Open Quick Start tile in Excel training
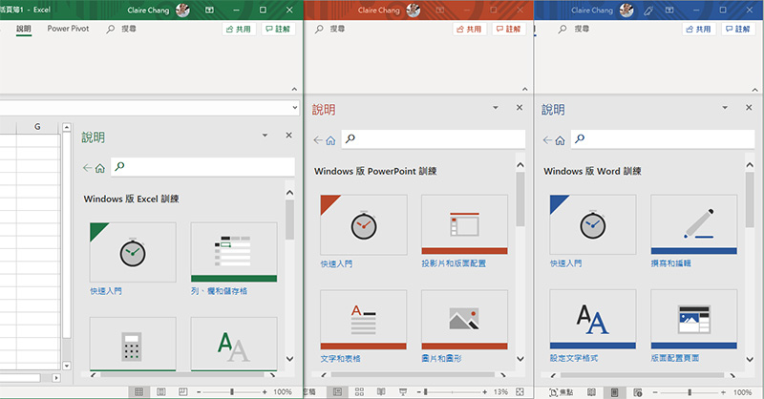This screenshot has width=764, height=399. pyautogui.click(x=133, y=252)
